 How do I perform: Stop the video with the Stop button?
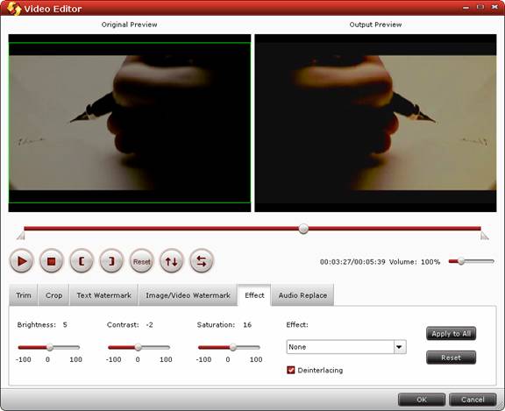51,261
